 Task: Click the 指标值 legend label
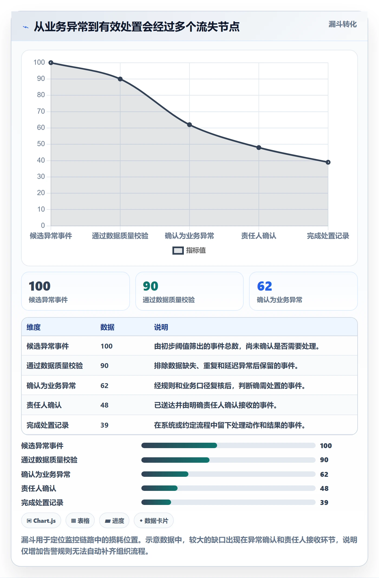(196, 251)
